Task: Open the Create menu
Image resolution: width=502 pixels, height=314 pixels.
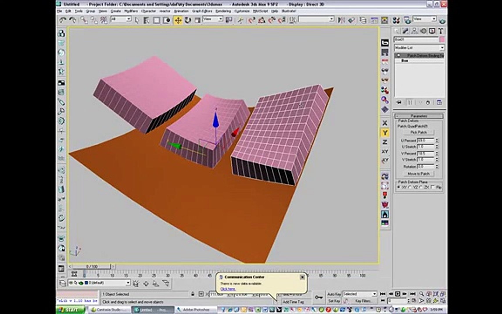Action: pos(116,11)
